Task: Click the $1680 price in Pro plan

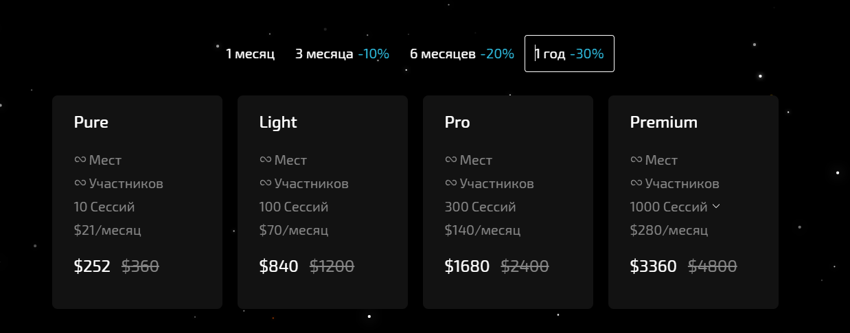Action: point(467,266)
